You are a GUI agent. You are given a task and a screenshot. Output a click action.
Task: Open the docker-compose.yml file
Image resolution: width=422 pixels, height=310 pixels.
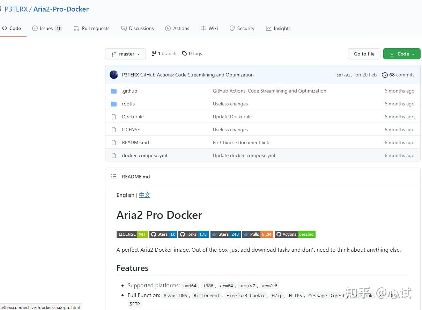(x=144, y=155)
